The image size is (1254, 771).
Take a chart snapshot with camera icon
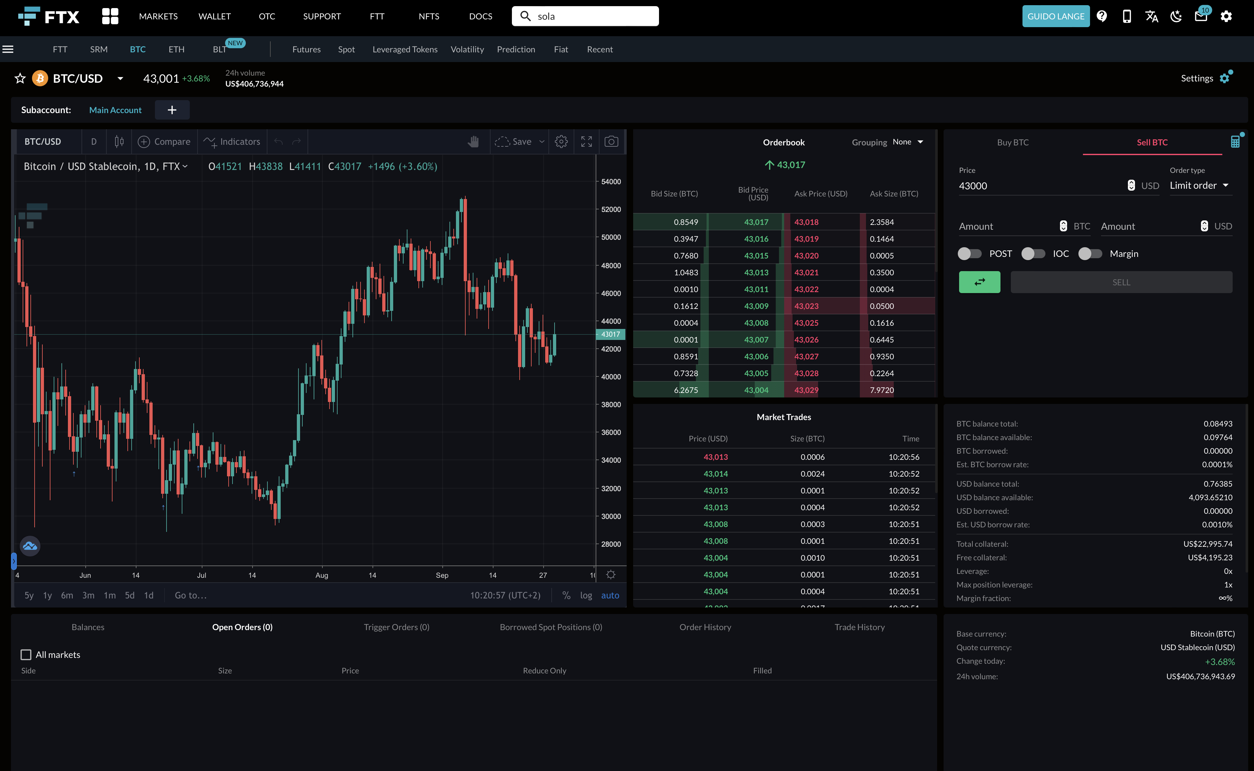coord(611,142)
